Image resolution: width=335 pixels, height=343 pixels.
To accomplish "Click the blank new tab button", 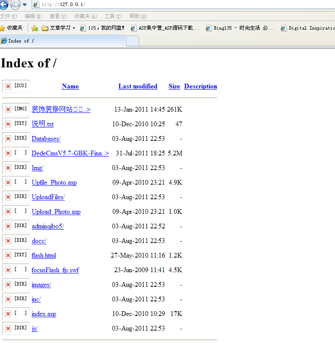I will tap(133, 41).
